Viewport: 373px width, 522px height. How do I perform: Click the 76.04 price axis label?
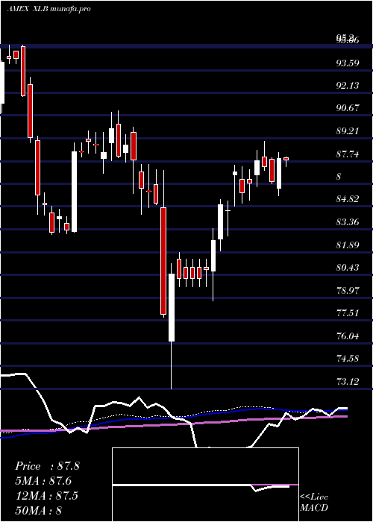[x=348, y=336]
